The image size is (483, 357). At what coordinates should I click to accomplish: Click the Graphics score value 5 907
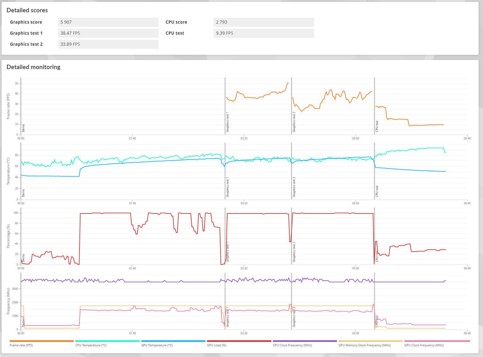[x=108, y=22]
